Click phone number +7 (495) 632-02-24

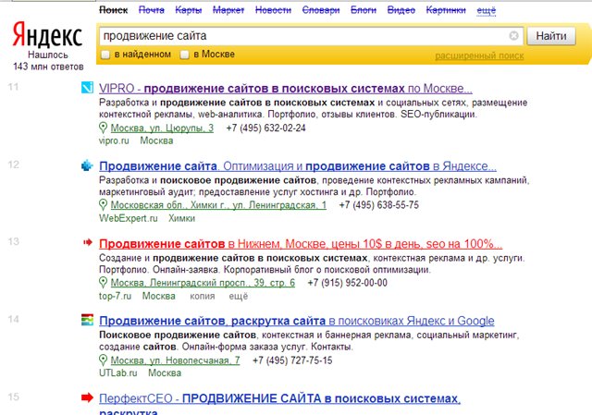pos(265,128)
